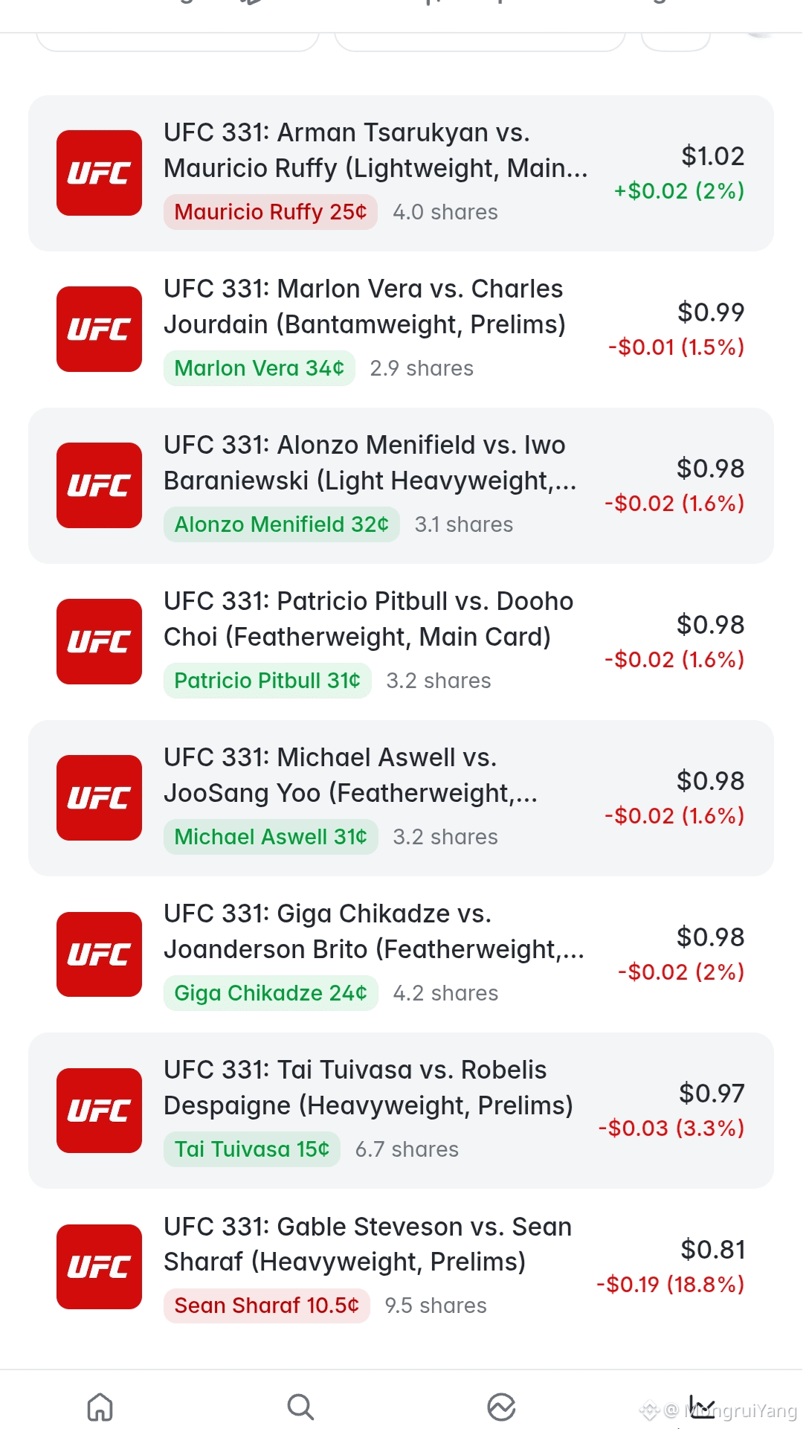Open the portfolio chart icon
The height and width of the screenshot is (1429, 803).
[x=701, y=1407]
